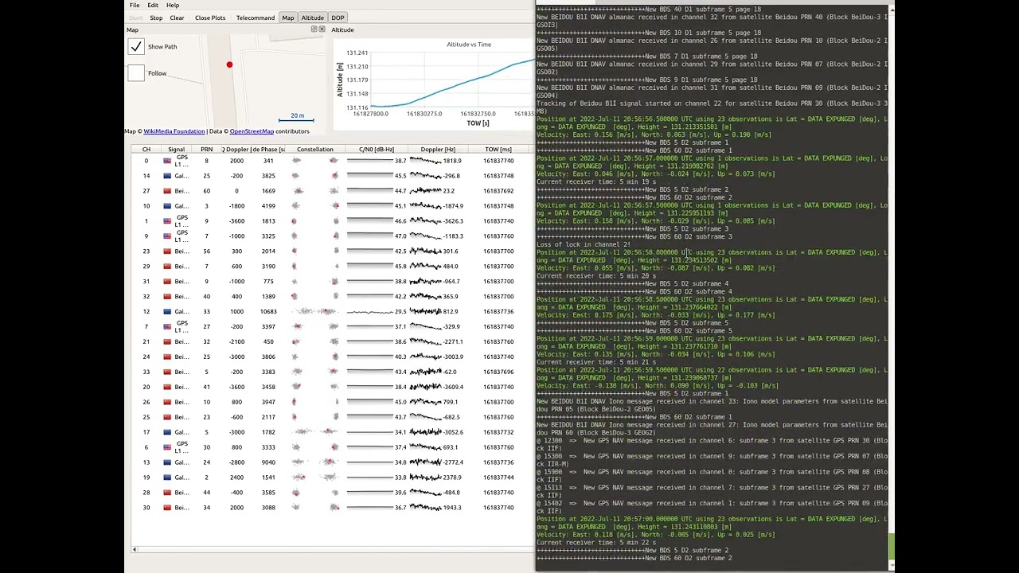Click the EU flag icon in channel 19 row
Viewport: 1019px width, 573px height.
[167, 477]
